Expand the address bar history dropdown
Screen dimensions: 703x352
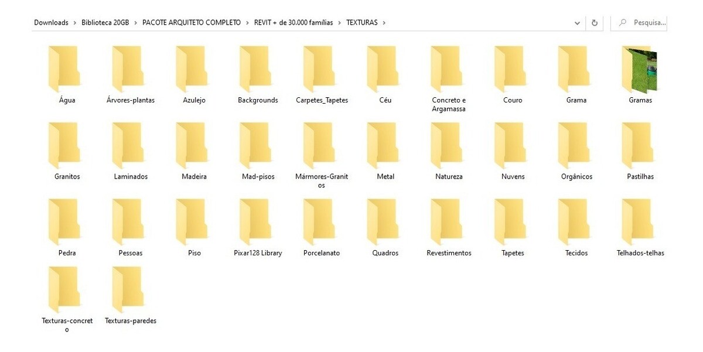[577, 23]
